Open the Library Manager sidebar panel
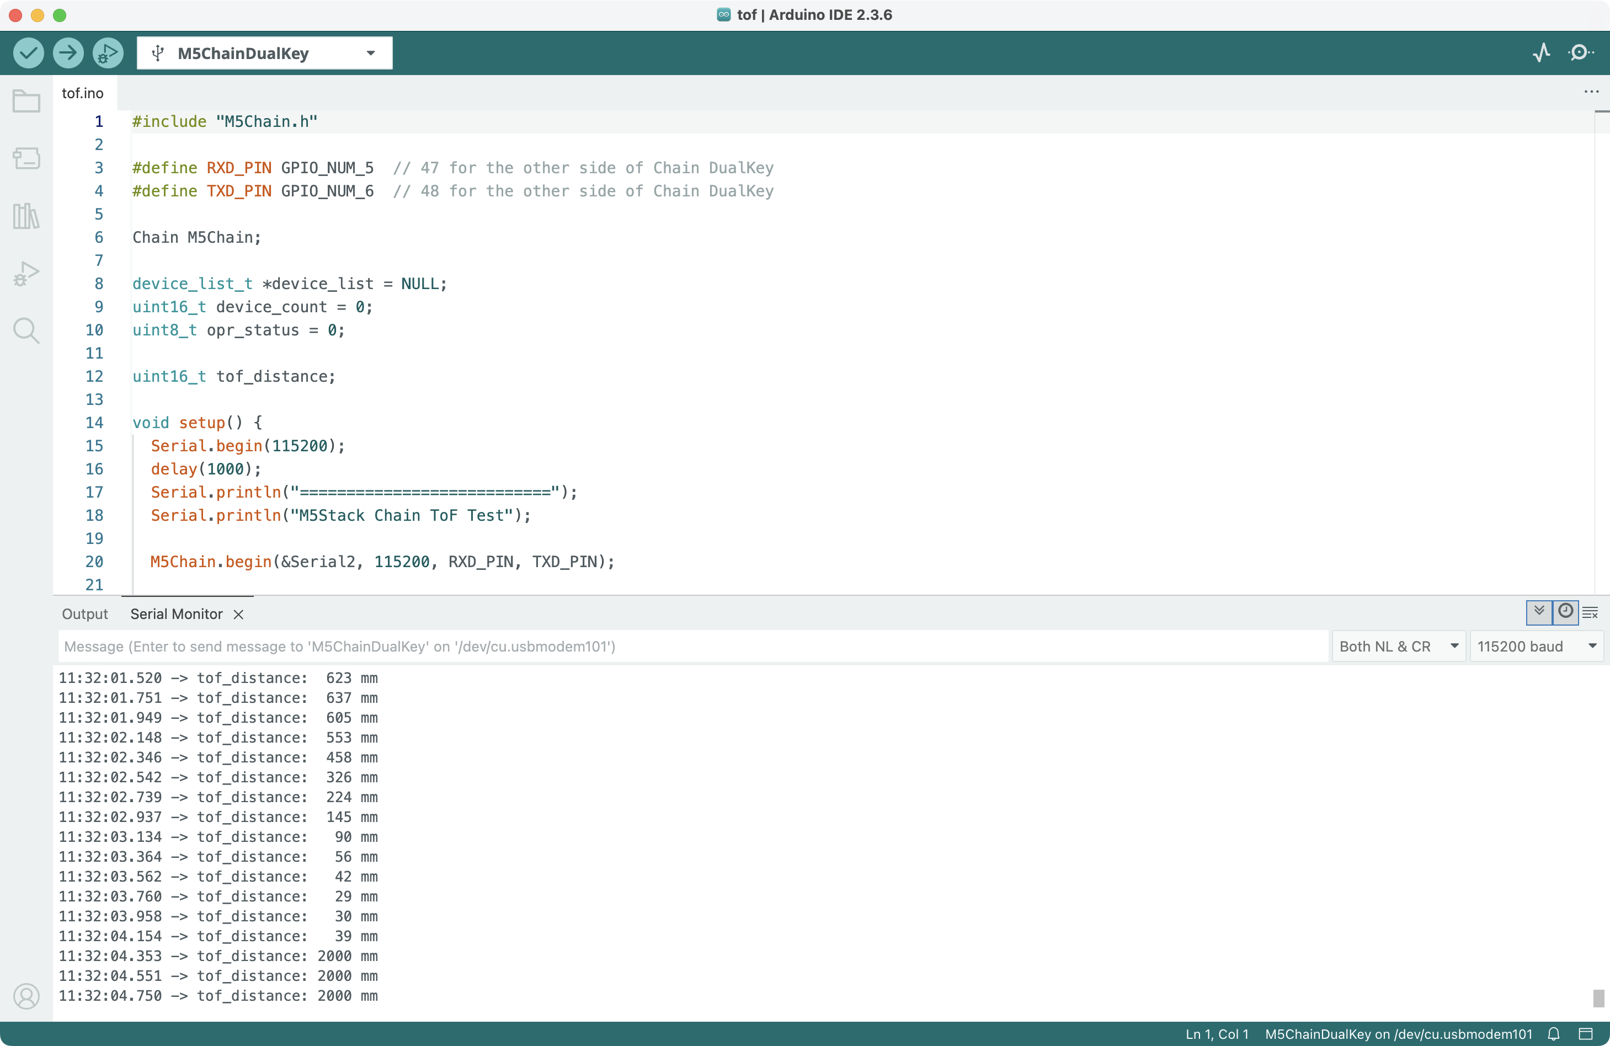The height and width of the screenshot is (1046, 1610). [x=26, y=216]
